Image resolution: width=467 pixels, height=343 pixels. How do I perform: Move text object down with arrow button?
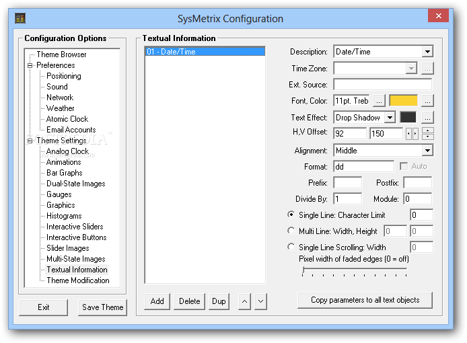(x=260, y=301)
